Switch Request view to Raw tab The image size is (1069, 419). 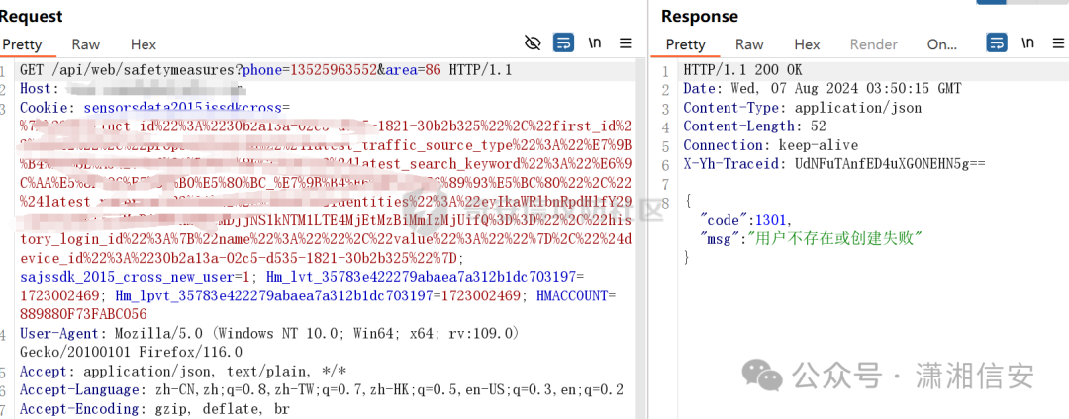[86, 44]
